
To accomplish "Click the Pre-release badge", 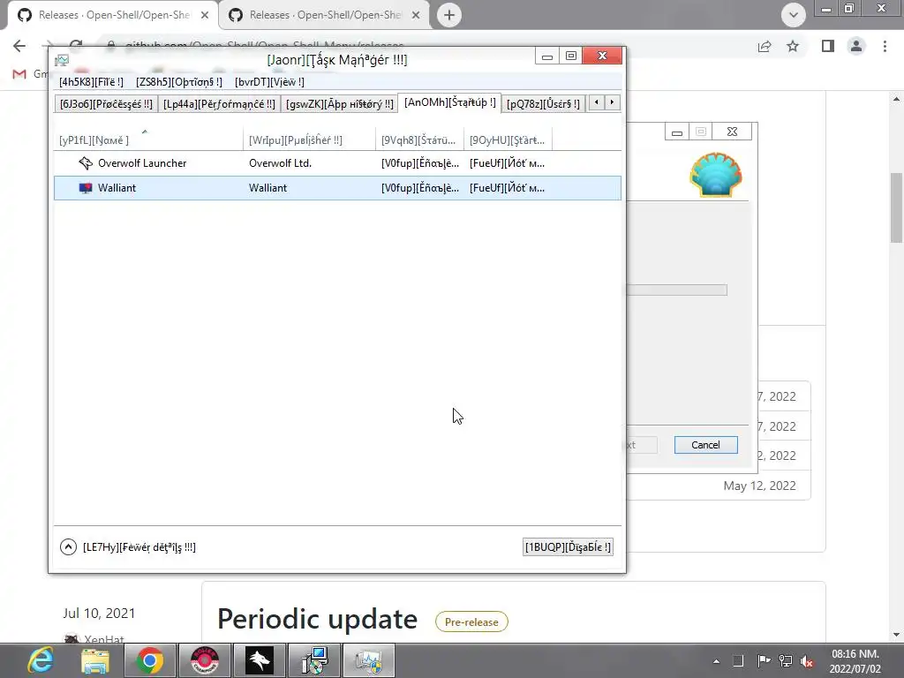I will pyautogui.click(x=471, y=622).
